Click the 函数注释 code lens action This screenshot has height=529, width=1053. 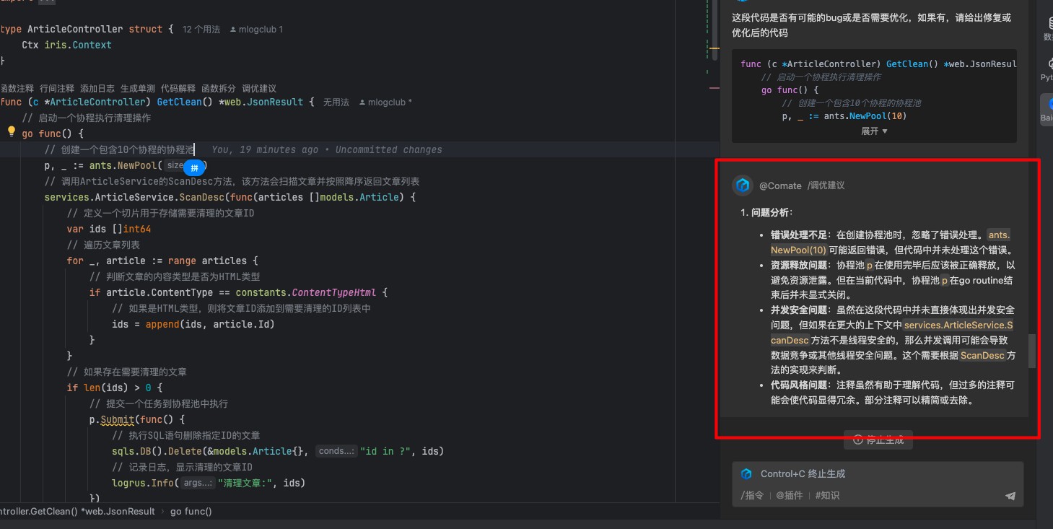coord(17,88)
